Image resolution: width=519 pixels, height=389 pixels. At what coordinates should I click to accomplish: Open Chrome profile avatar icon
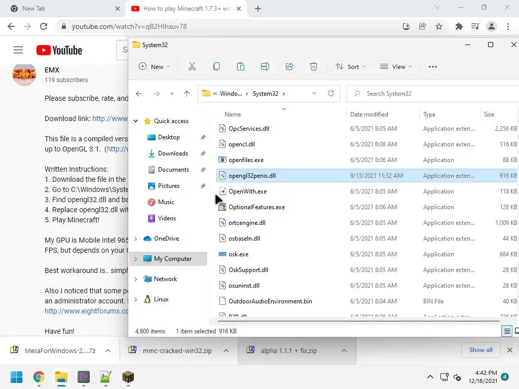coord(492,26)
